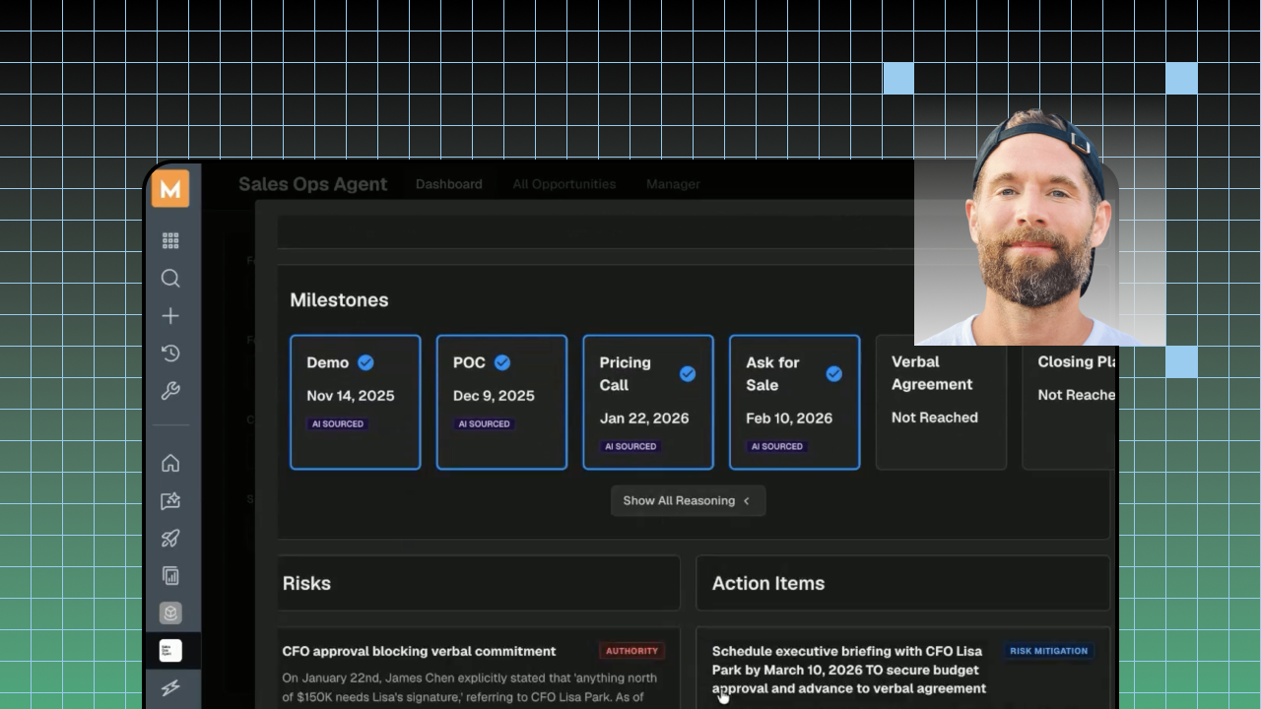1261x709 pixels.
Task: Click the RISK MITIGATION tag
Action: [x=1049, y=651]
